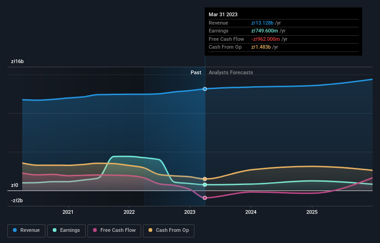
Task: Click the Revenue tooltip row label
Action: click(x=218, y=23)
